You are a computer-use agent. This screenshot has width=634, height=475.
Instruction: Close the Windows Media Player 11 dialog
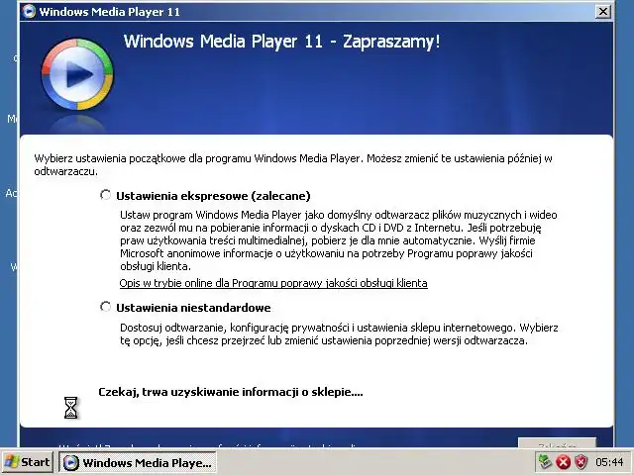tap(603, 11)
